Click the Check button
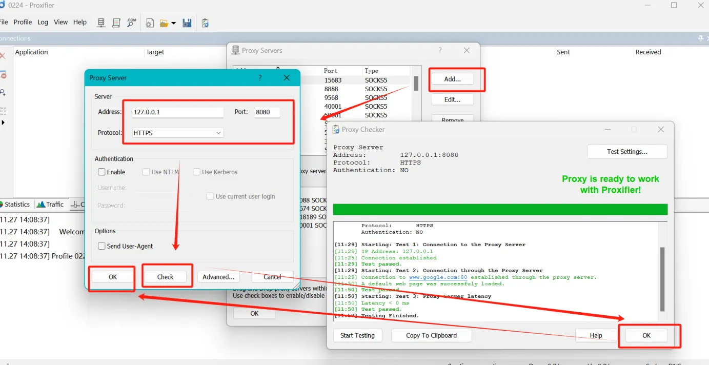Screen dimensions: 709x365 tap(165, 277)
